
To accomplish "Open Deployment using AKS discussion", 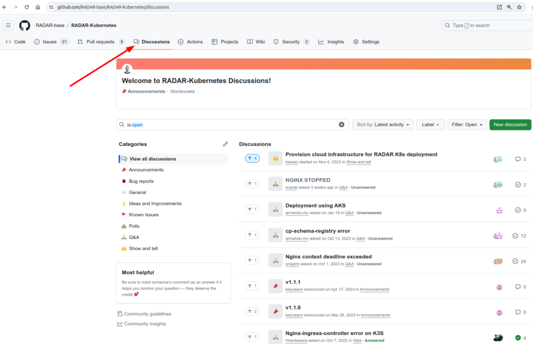I will pos(315,205).
